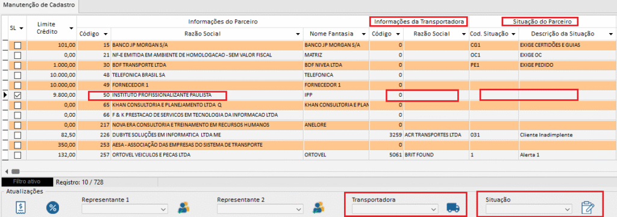The width and height of the screenshot is (617, 217).
Task: Tick the checkbox for the NF-E EMITIDA row
Action: (18, 55)
